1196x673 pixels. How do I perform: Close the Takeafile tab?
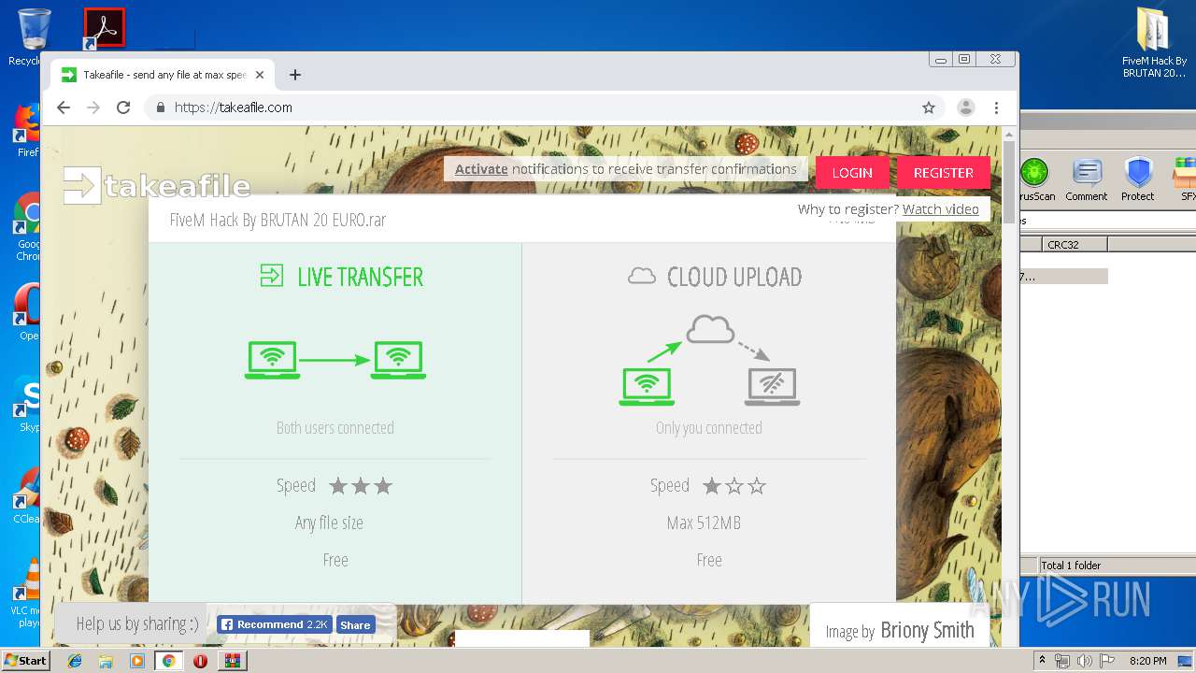click(x=260, y=75)
